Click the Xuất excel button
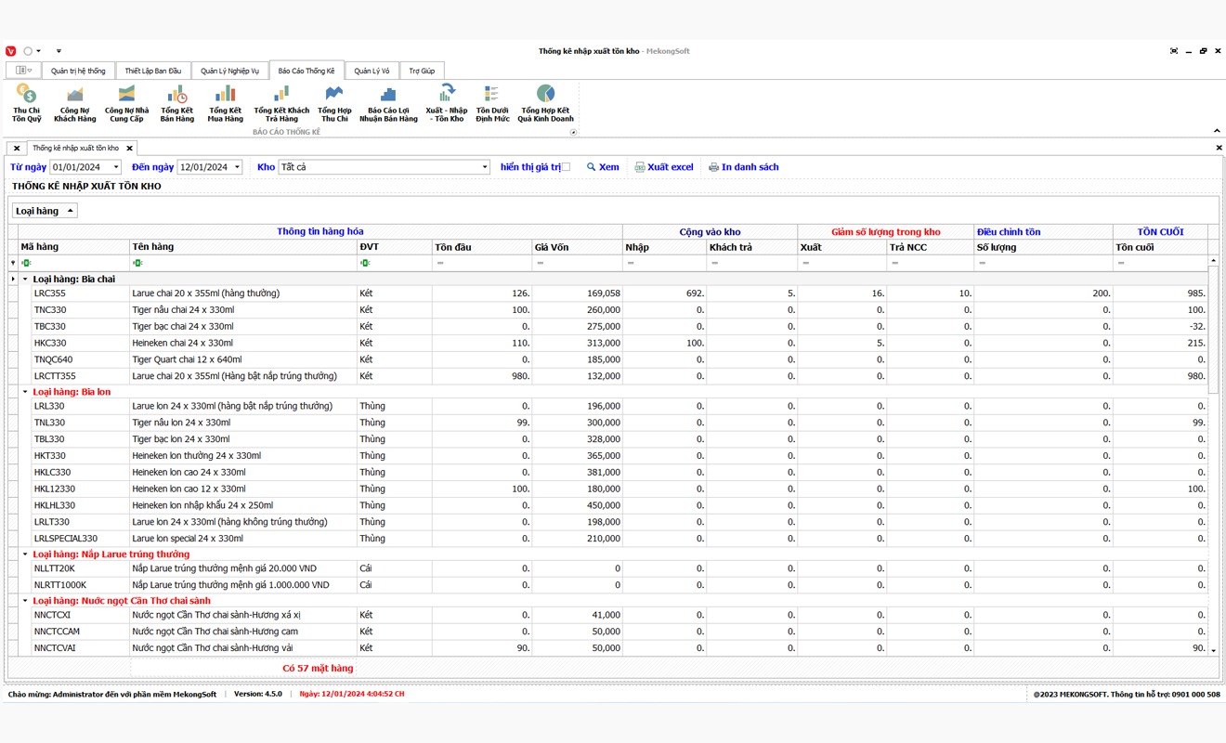The height and width of the screenshot is (743, 1226). tap(664, 167)
